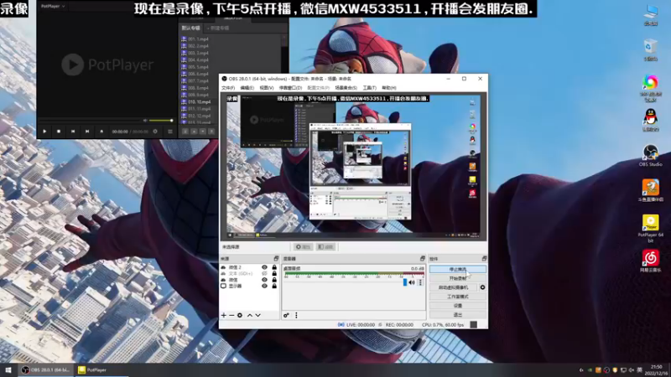Click the filters button under OBS preview
Image resolution: width=671 pixels, height=377 pixels.
pos(325,247)
